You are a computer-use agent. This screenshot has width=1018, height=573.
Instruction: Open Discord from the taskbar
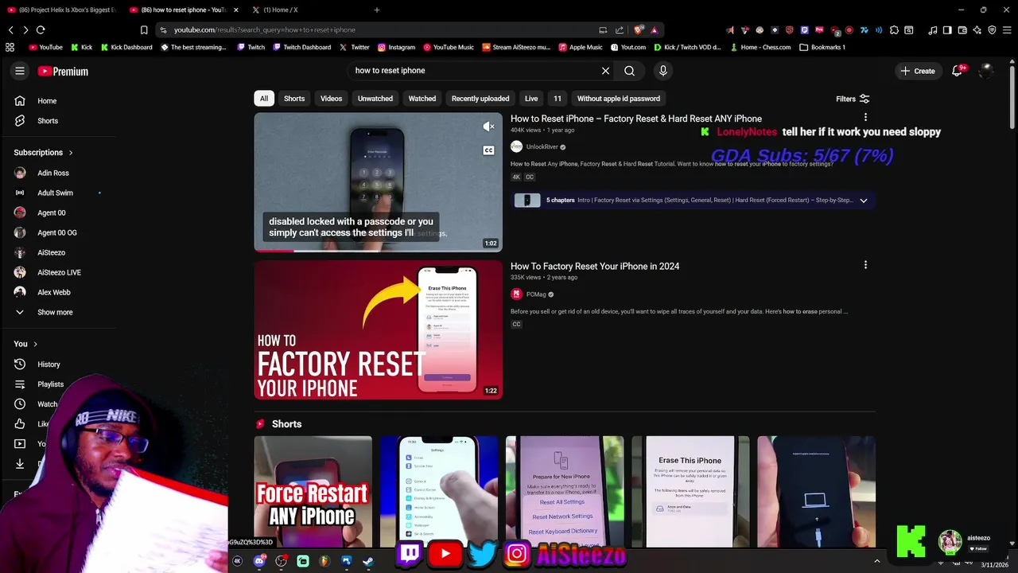[259, 561]
